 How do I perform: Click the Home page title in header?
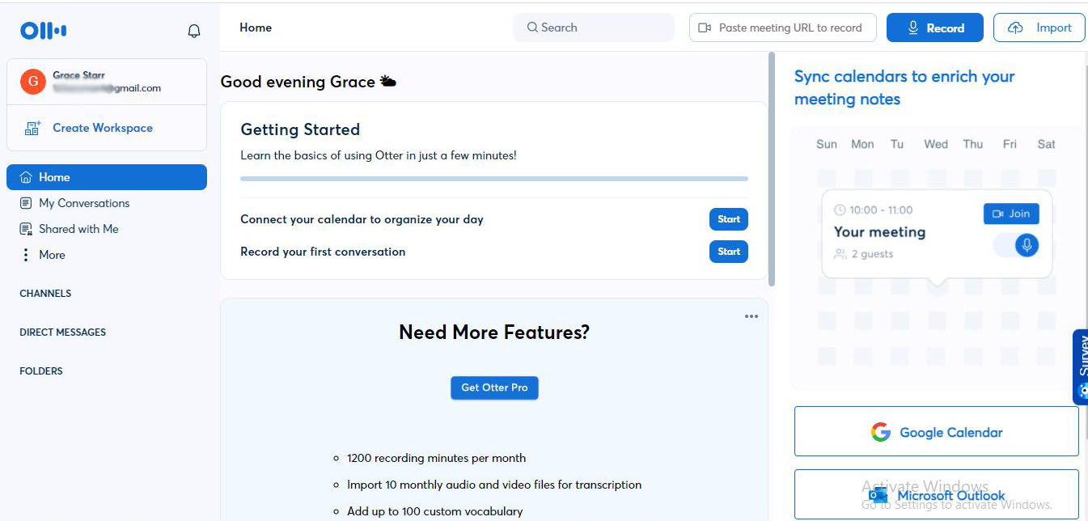tap(256, 28)
